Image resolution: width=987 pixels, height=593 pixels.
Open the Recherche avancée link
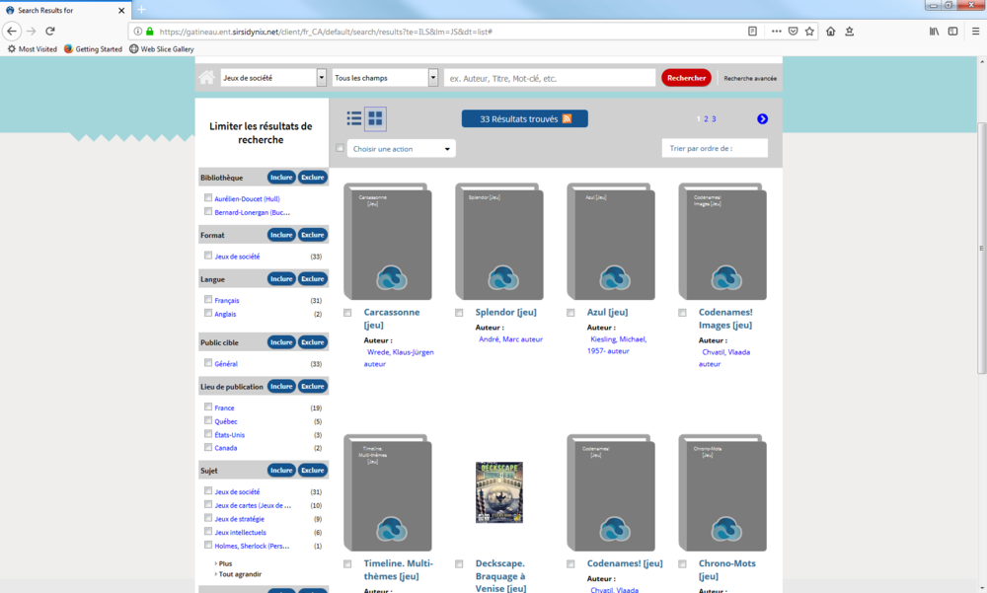click(750, 78)
